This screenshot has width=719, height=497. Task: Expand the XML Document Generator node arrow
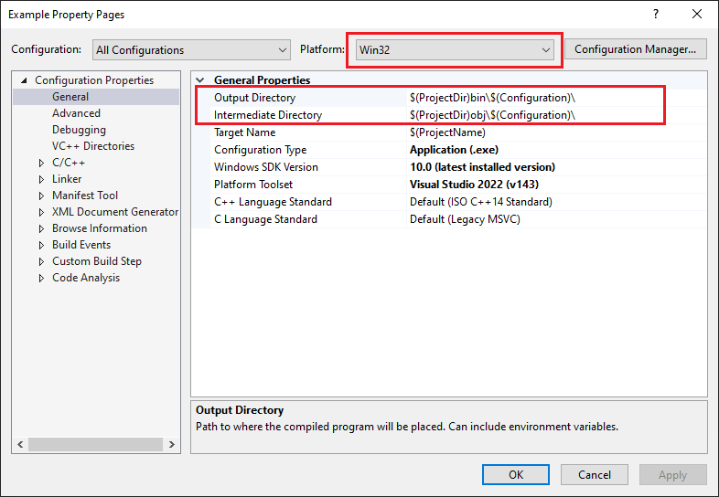[41, 213]
